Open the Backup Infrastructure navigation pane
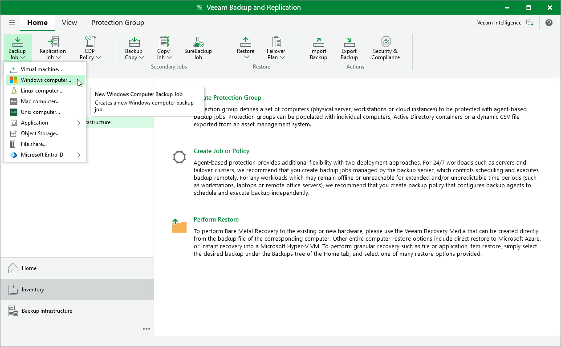Viewport: 561px width, 347px height. 77,311
